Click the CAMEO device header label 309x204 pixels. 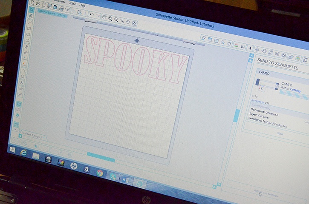[264, 73]
